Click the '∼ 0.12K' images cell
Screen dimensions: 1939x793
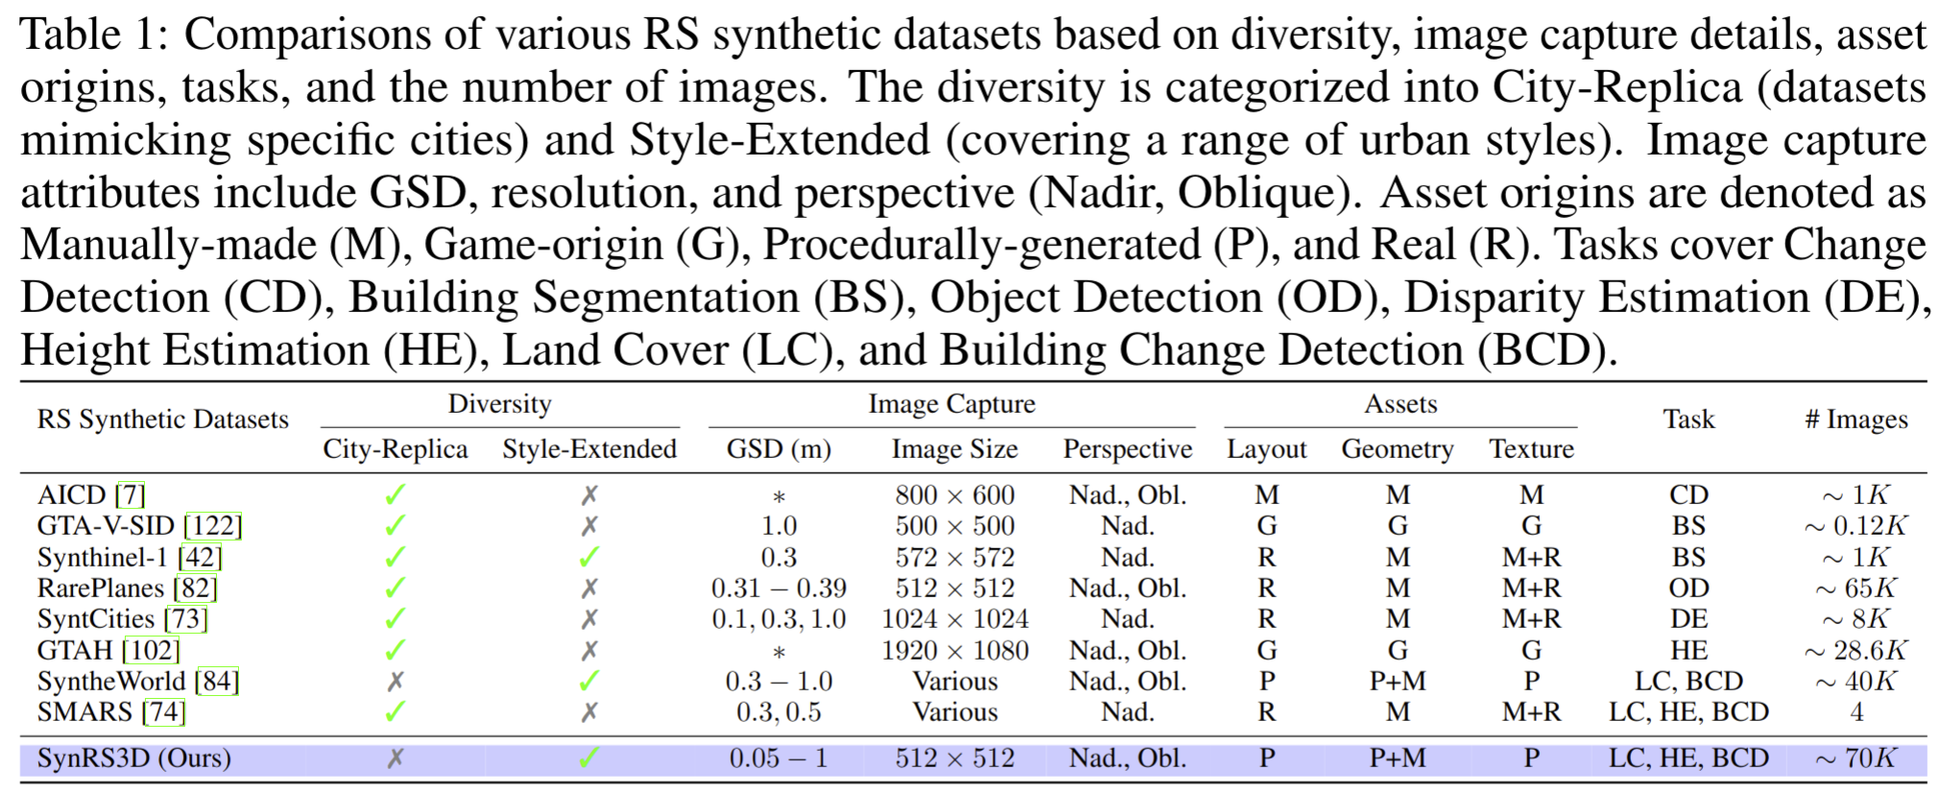pos(1856,526)
